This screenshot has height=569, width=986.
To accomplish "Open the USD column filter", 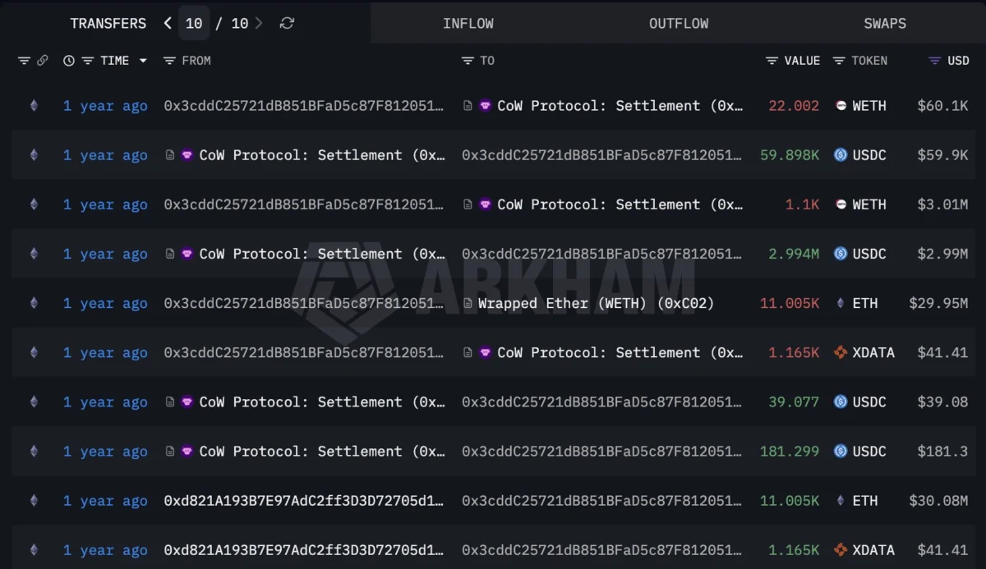I will click(x=934, y=61).
